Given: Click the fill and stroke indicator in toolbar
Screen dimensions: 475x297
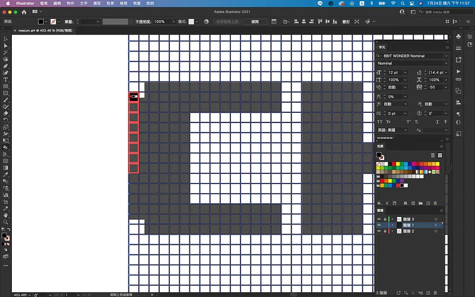Looking at the screenshot, I should 5,236.
